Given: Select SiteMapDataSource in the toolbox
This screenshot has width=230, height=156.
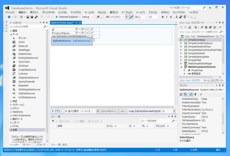Looking at the screenshot, I should tap(29, 89).
